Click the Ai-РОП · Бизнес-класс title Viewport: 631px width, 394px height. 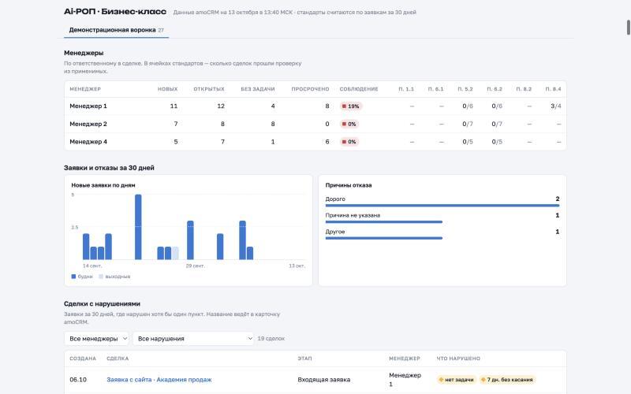115,12
